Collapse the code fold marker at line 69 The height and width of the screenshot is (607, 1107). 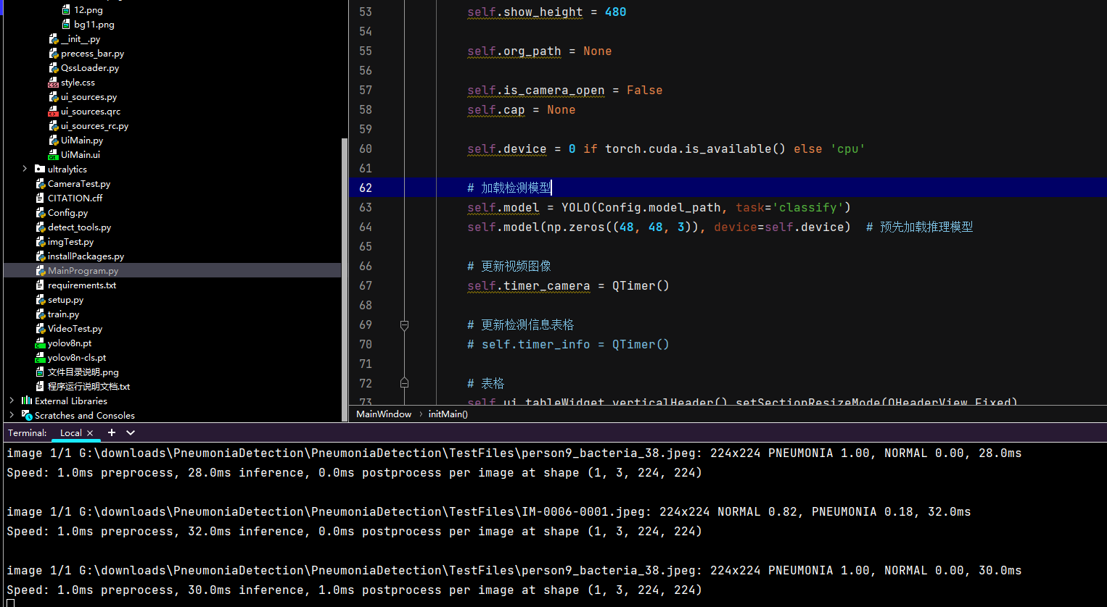point(404,325)
